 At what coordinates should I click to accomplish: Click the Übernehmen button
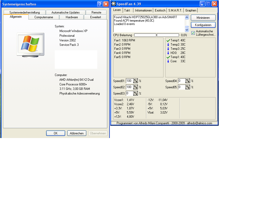point(98,133)
